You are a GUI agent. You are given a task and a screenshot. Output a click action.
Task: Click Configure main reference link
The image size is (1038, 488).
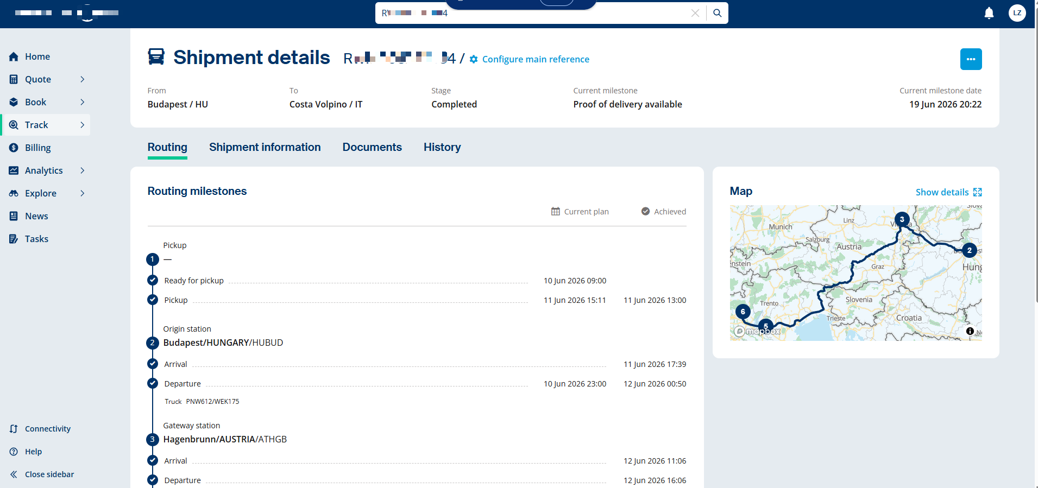(x=530, y=59)
